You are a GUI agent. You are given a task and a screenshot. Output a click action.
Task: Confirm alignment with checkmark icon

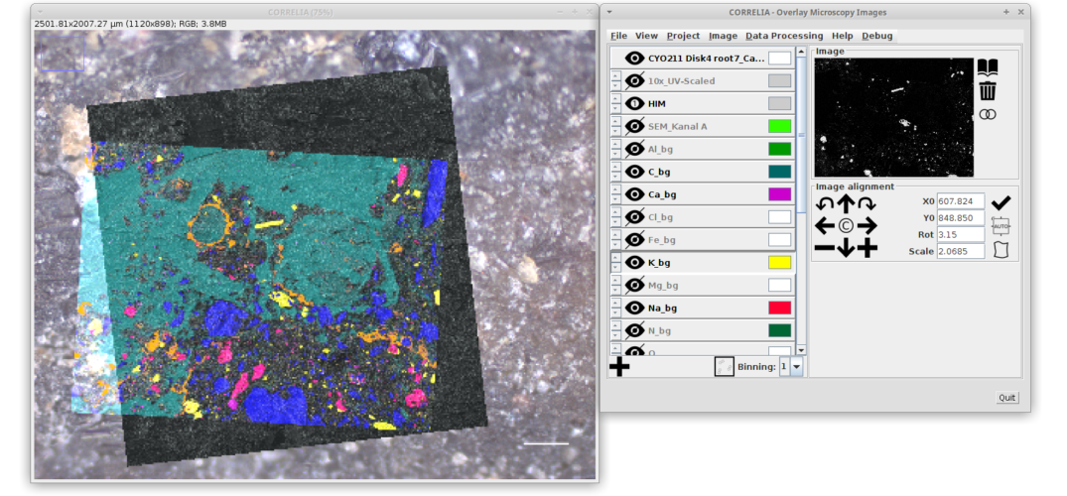click(x=1000, y=203)
